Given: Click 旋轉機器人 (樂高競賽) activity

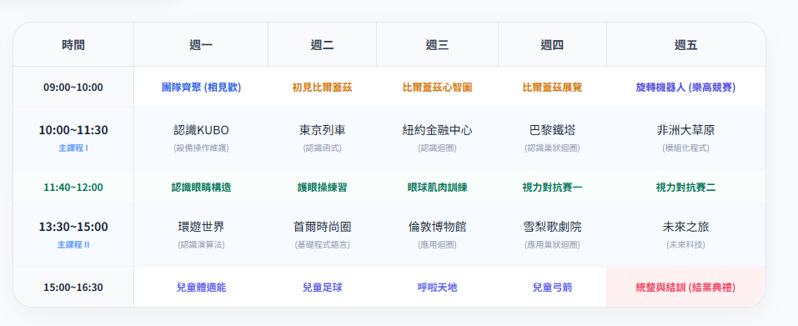Looking at the screenshot, I should tap(685, 88).
